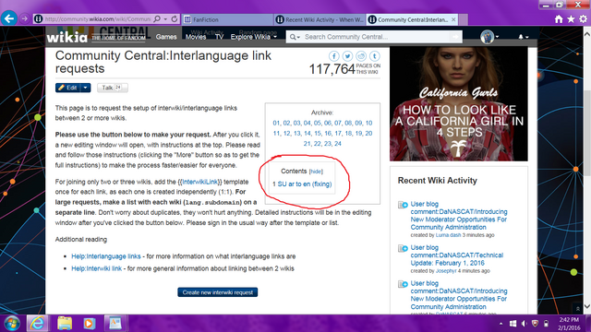
Task: Open archive 15
Action: click(x=318, y=133)
